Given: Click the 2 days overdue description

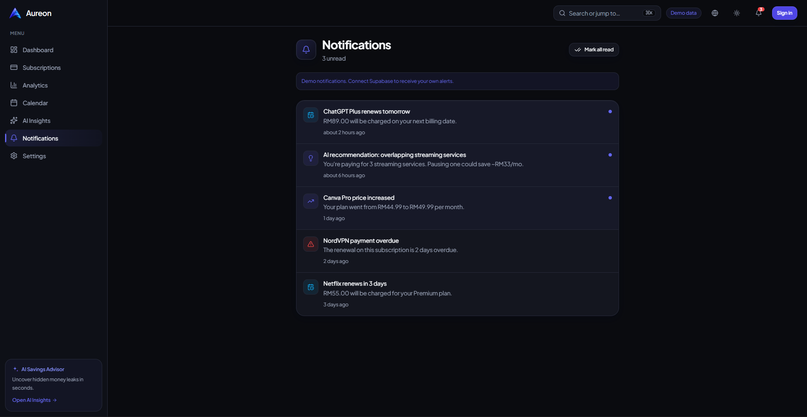Looking at the screenshot, I should point(390,250).
